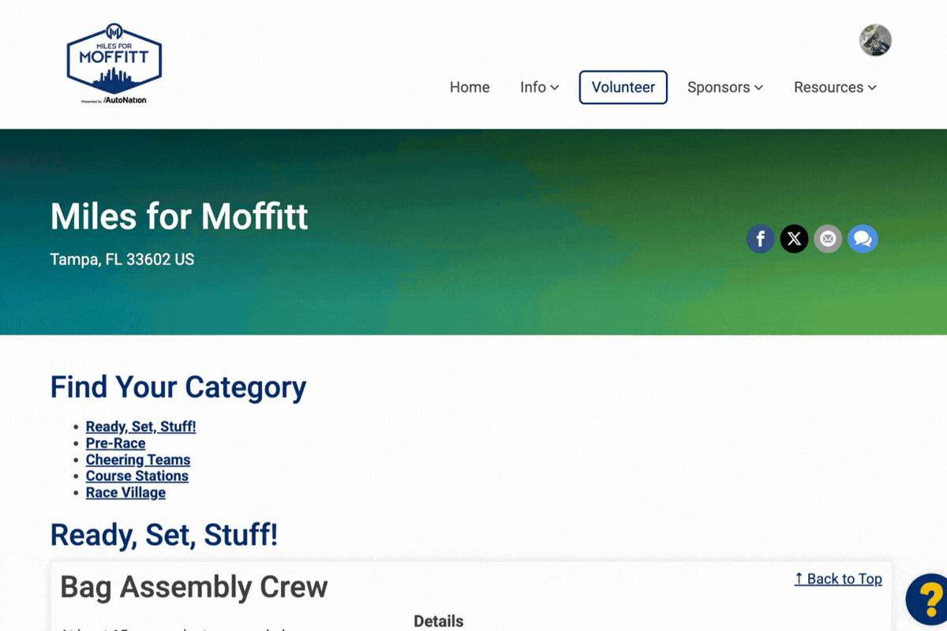Click the Facebook share icon
Screen dimensions: 947x631
pyautogui.click(x=761, y=238)
